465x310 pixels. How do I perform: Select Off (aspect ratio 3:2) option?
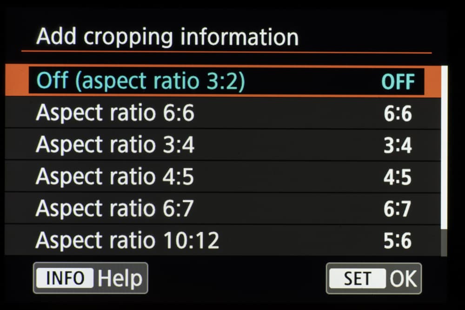(140, 81)
